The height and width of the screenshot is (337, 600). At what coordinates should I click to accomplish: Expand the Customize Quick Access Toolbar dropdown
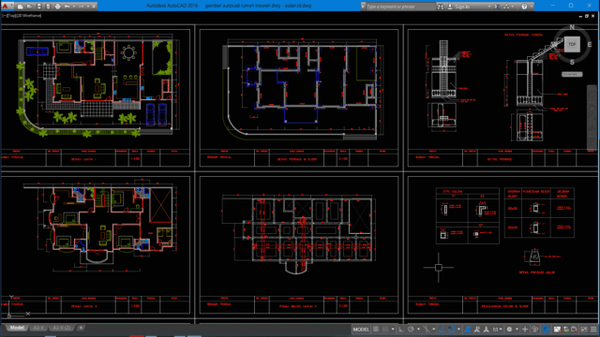[94, 7]
